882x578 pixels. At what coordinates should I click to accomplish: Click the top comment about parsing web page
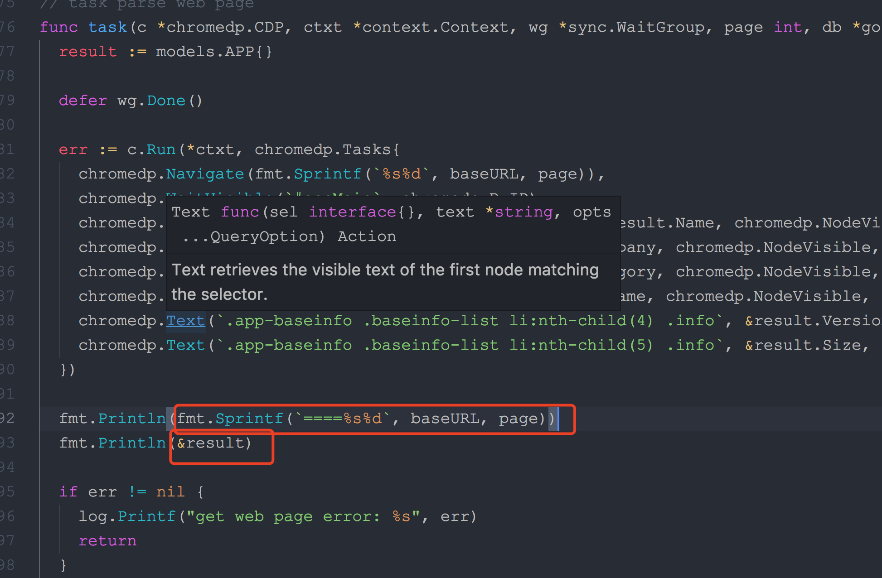[150, 4]
